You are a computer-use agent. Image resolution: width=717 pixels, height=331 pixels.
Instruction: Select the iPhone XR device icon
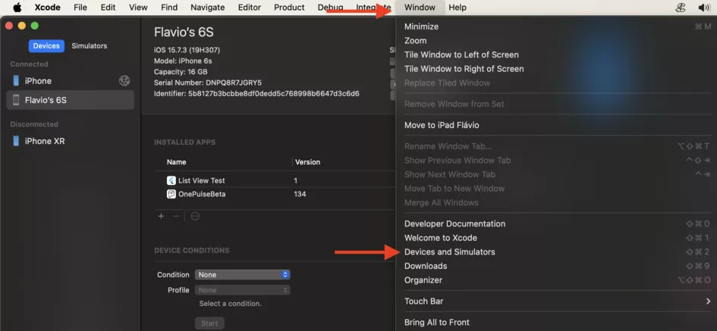[x=16, y=141]
